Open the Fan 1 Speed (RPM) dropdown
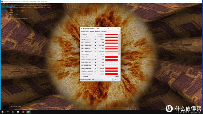Image resolution: width=203 pixels, height=114 pixels. pyautogui.click(x=96, y=46)
